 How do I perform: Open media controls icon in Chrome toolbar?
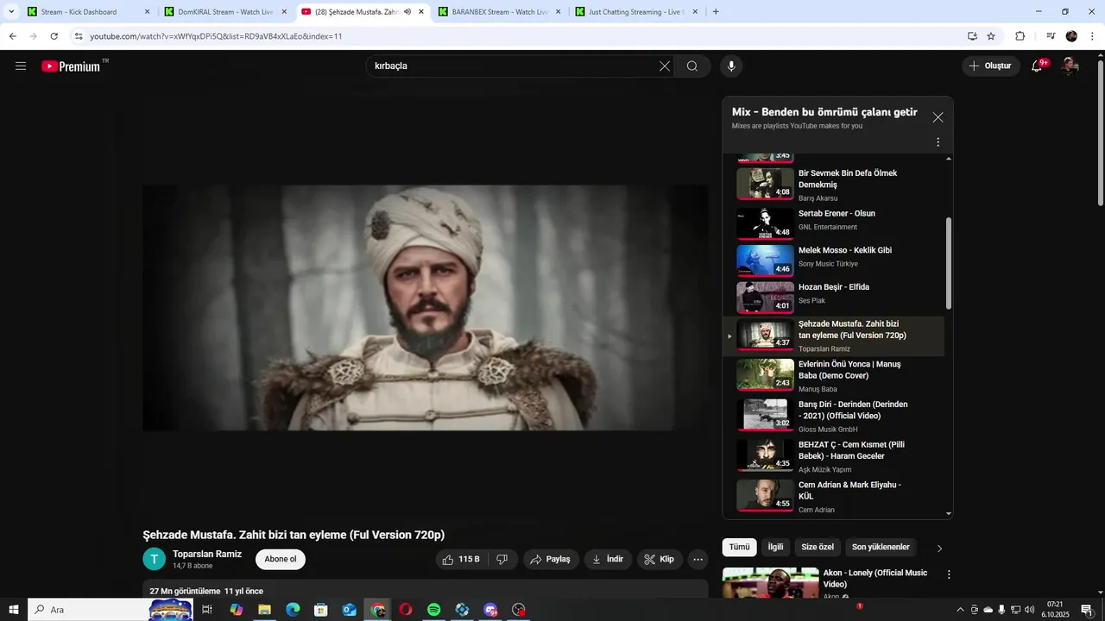point(1051,36)
